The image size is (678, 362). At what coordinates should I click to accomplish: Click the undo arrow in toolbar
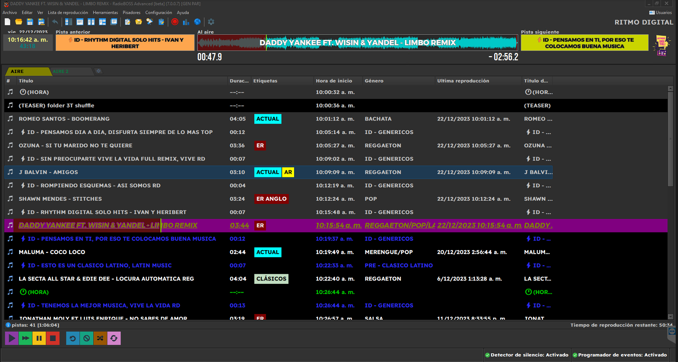[x=55, y=22]
